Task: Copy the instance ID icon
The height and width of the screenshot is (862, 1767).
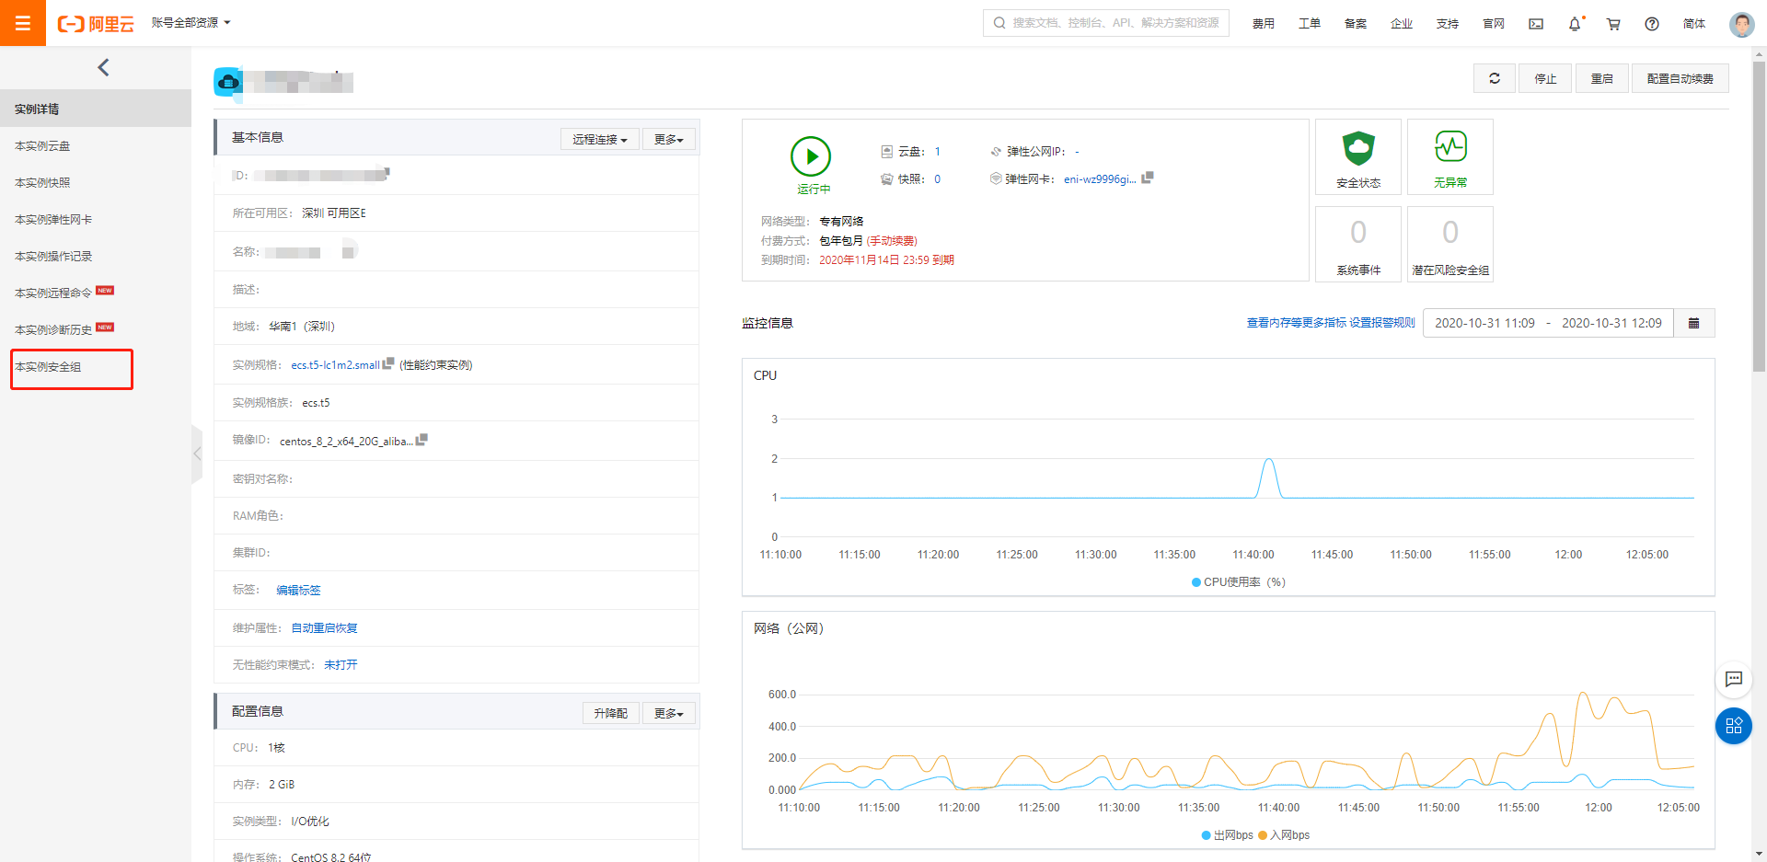Action: click(x=386, y=172)
